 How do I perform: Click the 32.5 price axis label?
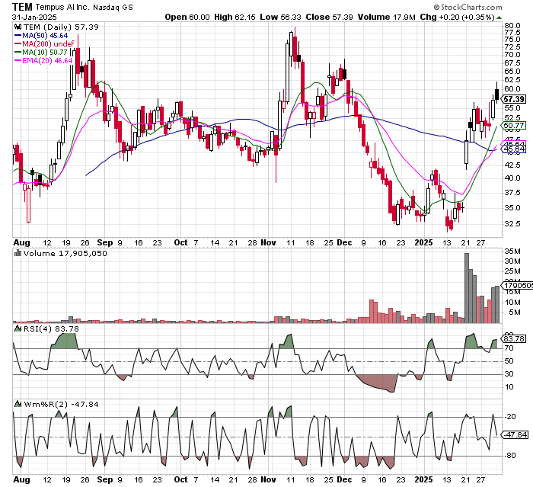[x=512, y=223]
